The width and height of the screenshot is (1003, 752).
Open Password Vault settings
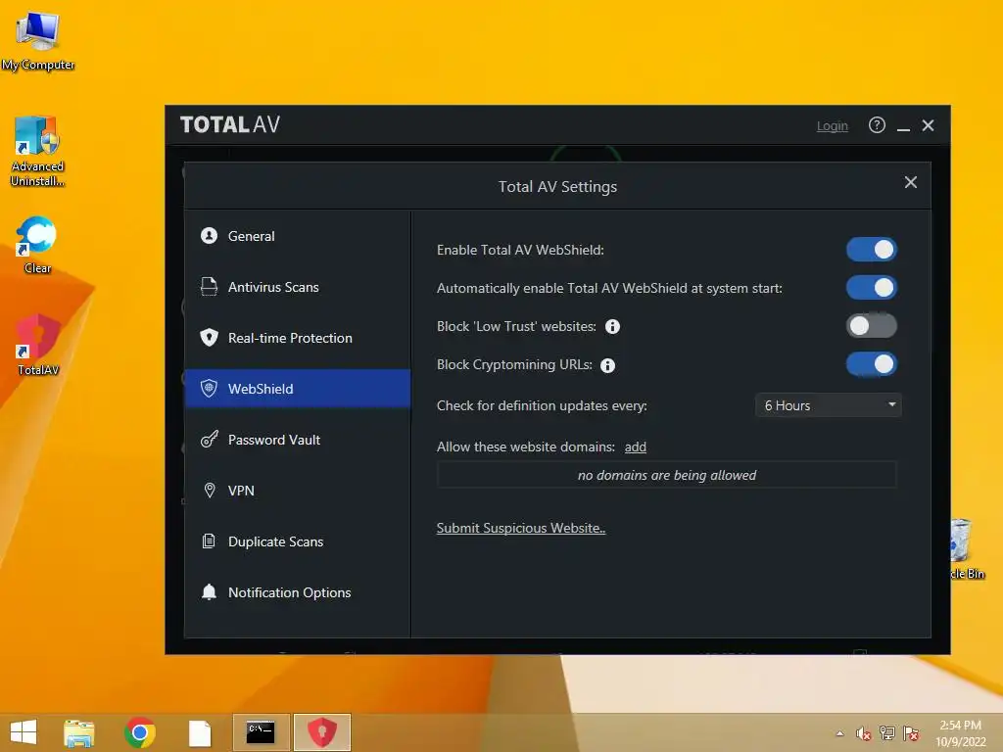[298, 440]
